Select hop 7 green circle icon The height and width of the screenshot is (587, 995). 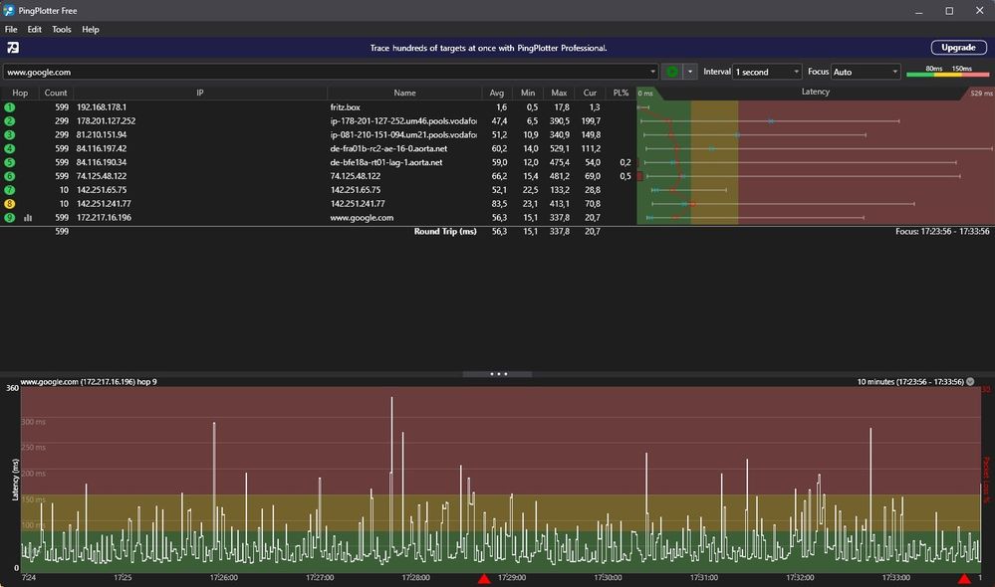pyautogui.click(x=10, y=190)
